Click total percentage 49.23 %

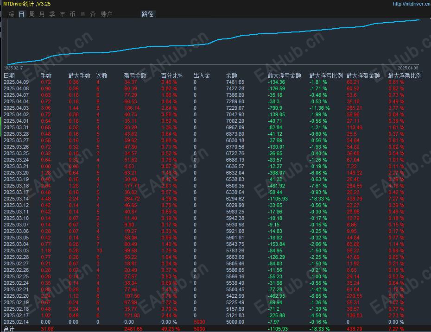[x=171, y=329]
